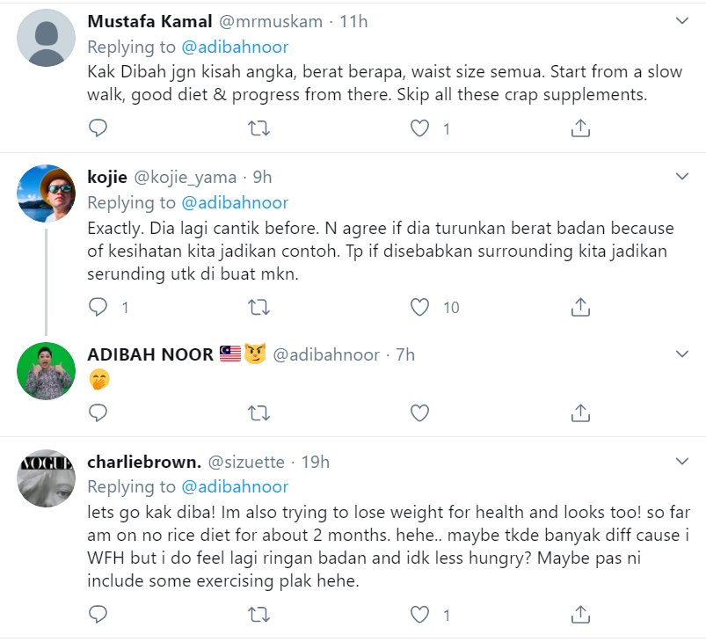Open @adibahnoor link in Mustafa Kamal's reply
The width and height of the screenshot is (706, 642).
[x=235, y=47]
